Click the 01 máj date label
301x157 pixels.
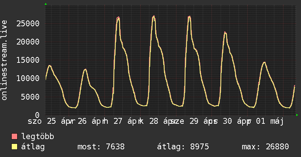tap(270, 121)
